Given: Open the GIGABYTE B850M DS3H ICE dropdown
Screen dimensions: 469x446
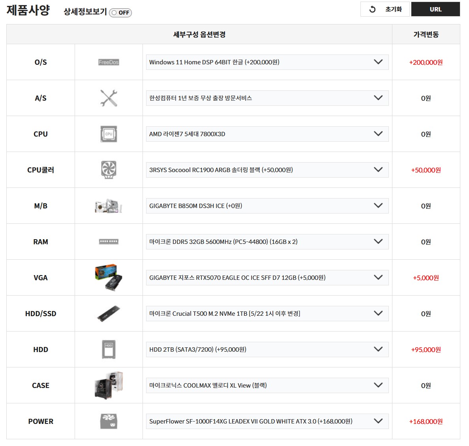Looking at the screenshot, I should click(x=267, y=206).
